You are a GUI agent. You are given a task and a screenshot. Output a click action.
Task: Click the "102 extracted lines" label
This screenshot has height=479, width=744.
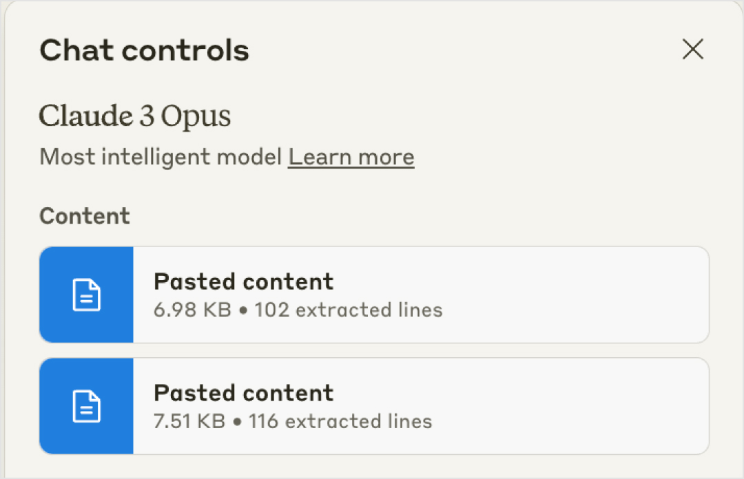[349, 310]
